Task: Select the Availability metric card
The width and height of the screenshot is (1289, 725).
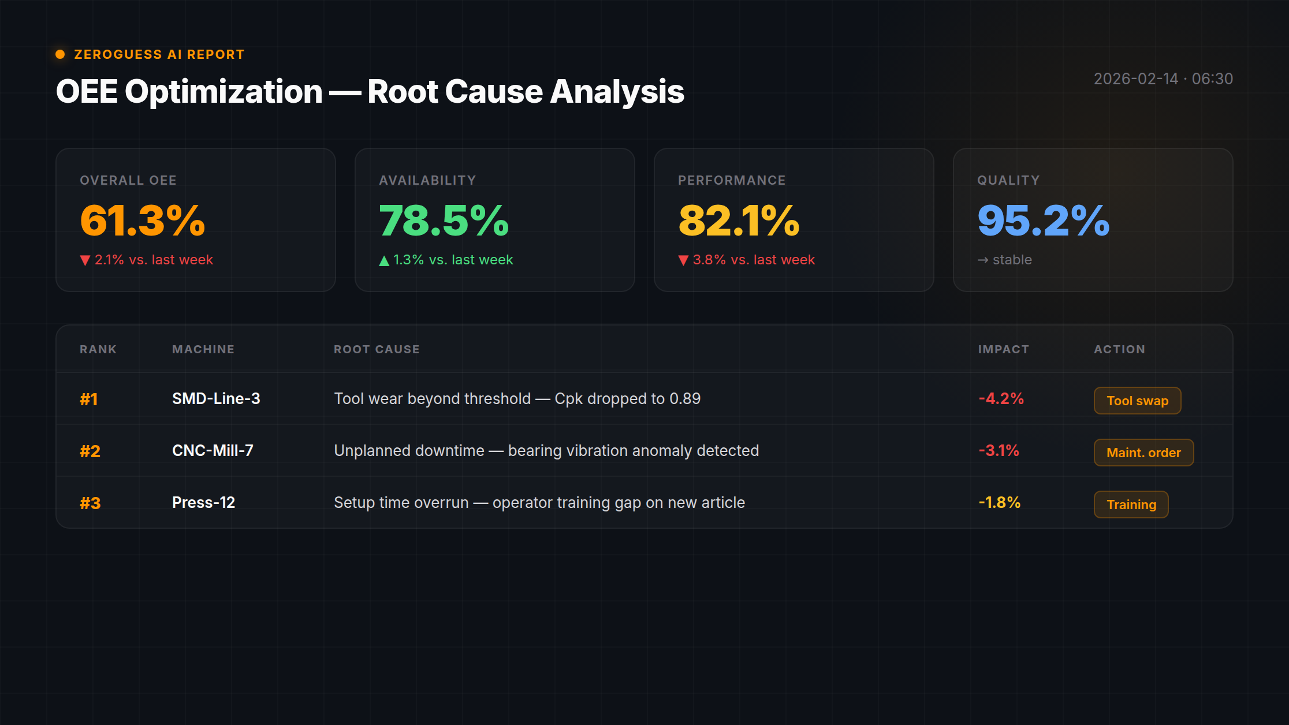Action: tap(494, 220)
